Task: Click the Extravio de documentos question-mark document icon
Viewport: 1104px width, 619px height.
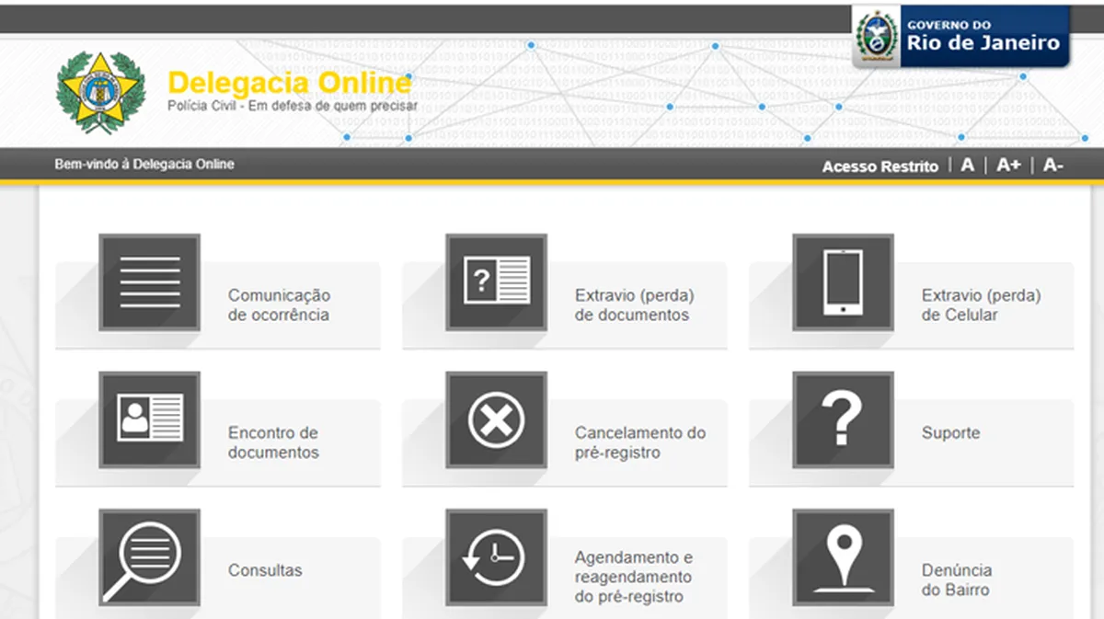Action: (x=496, y=282)
